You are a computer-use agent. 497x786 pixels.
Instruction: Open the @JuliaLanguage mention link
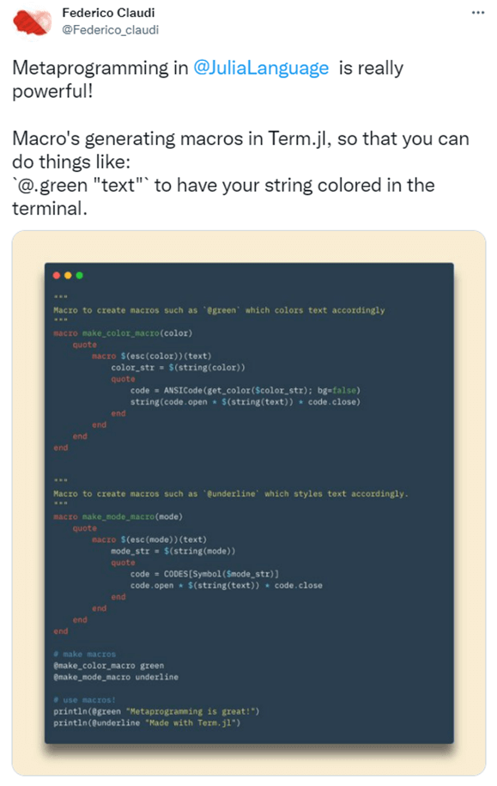click(261, 68)
